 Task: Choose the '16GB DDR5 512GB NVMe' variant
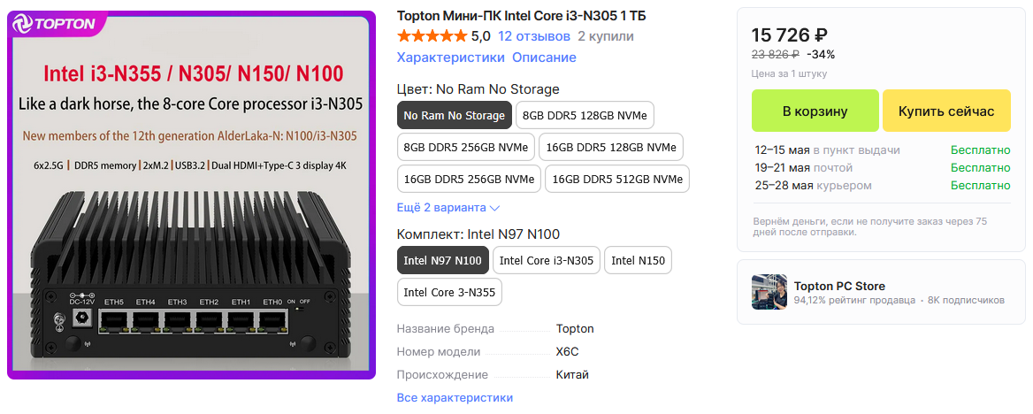[x=617, y=179]
